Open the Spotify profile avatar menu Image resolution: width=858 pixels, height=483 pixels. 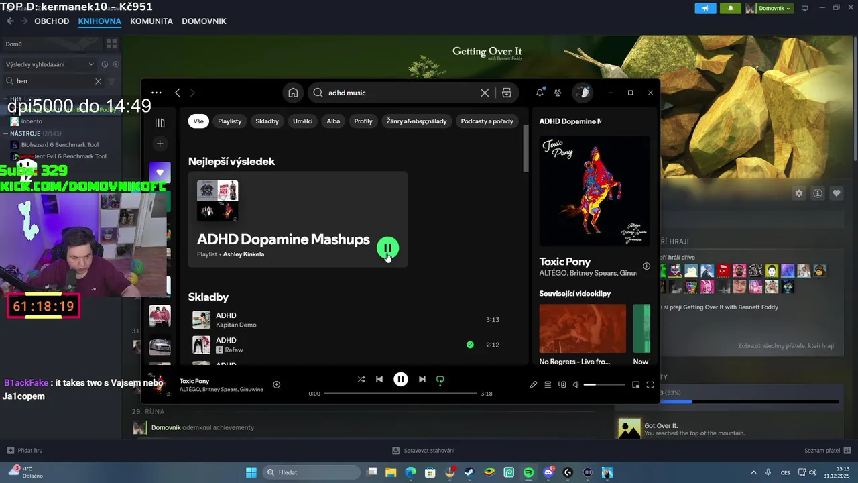(583, 93)
